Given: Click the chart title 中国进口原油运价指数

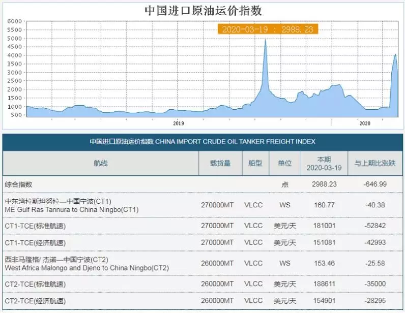Looking at the screenshot, I should pos(204,11).
